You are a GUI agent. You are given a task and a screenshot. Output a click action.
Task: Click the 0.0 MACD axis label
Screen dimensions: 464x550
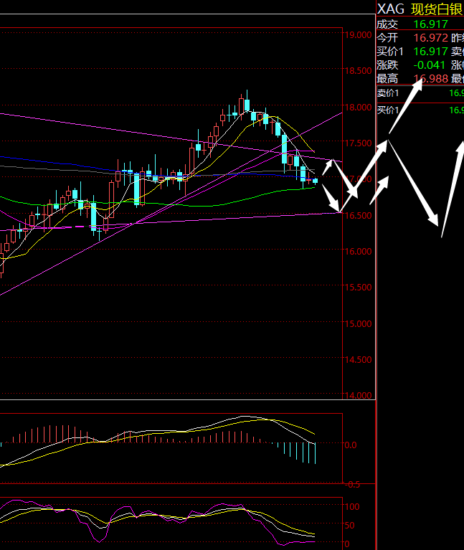[351, 445]
